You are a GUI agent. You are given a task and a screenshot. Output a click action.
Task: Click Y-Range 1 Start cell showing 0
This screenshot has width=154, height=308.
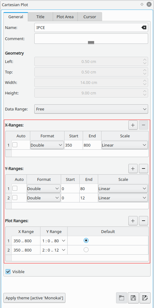(x=70, y=189)
